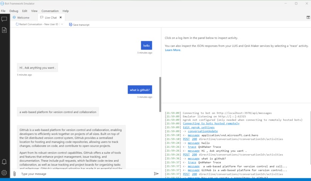Click the paperclip attachment icon
This screenshot has height=181, width=311.
pyautogui.click(x=15, y=174)
